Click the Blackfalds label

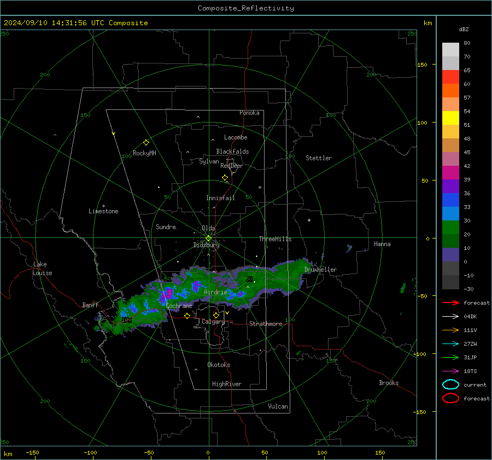pos(232,152)
